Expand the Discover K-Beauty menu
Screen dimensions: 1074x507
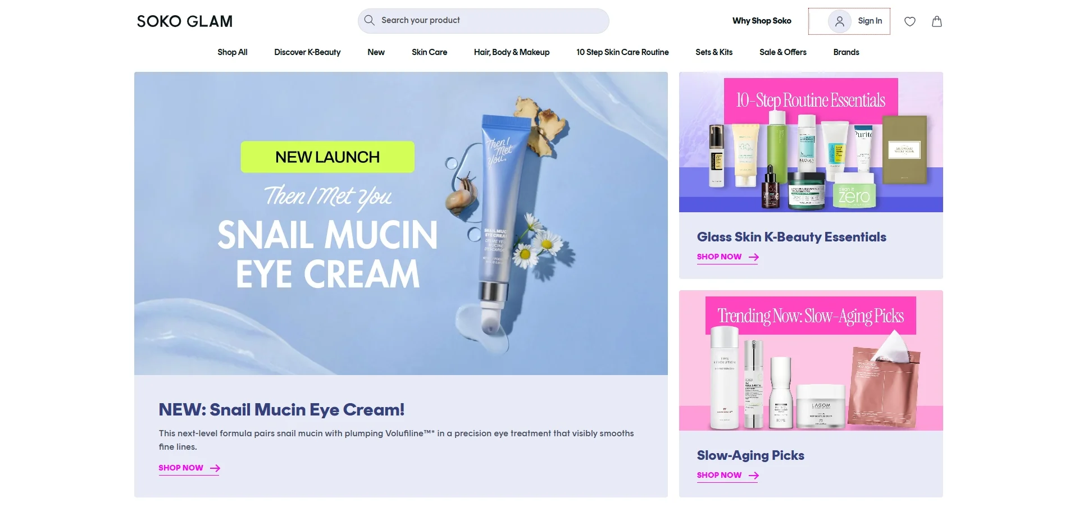tap(307, 52)
